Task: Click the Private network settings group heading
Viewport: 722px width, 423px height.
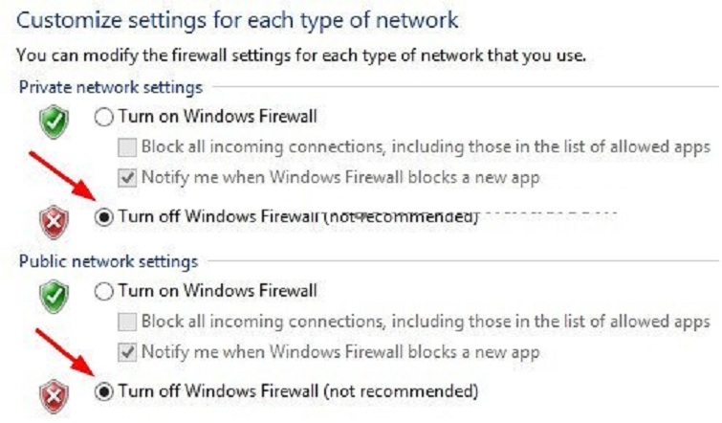Action: 111,87
